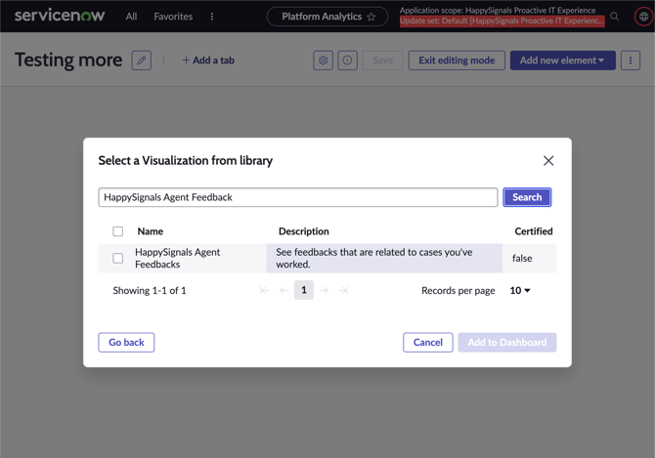Check the HappySignals Agent Feedbacks row

pyautogui.click(x=117, y=258)
